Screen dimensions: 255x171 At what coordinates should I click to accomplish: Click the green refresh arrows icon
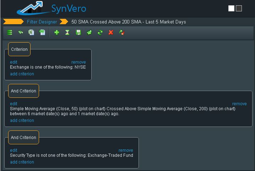[100, 32]
